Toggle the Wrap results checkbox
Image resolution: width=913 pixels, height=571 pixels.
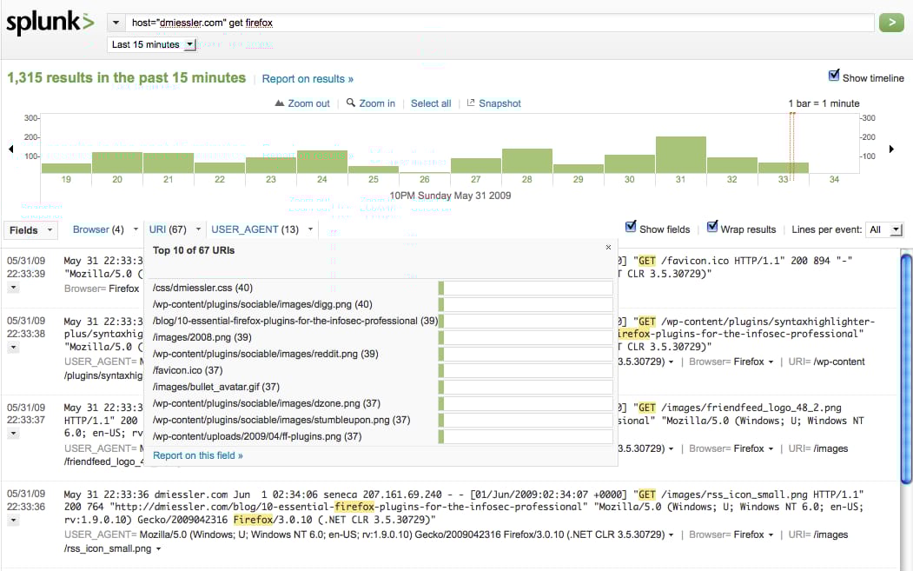point(713,228)
